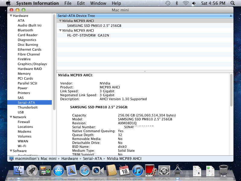Open System Preferences gear icon

point(164,170)
